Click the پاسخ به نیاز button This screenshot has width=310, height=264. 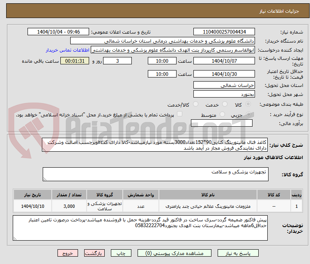(238, 253)
